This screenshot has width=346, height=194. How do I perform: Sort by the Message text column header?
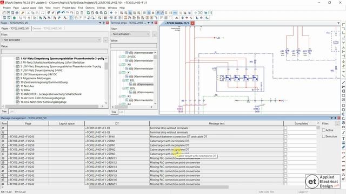(x=216, y=123)
